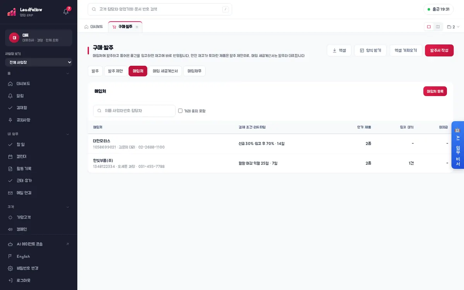This screenshot has width=464, height=290.
Task: Click the 1건 입고 대기 value
Action: (411, 163)
